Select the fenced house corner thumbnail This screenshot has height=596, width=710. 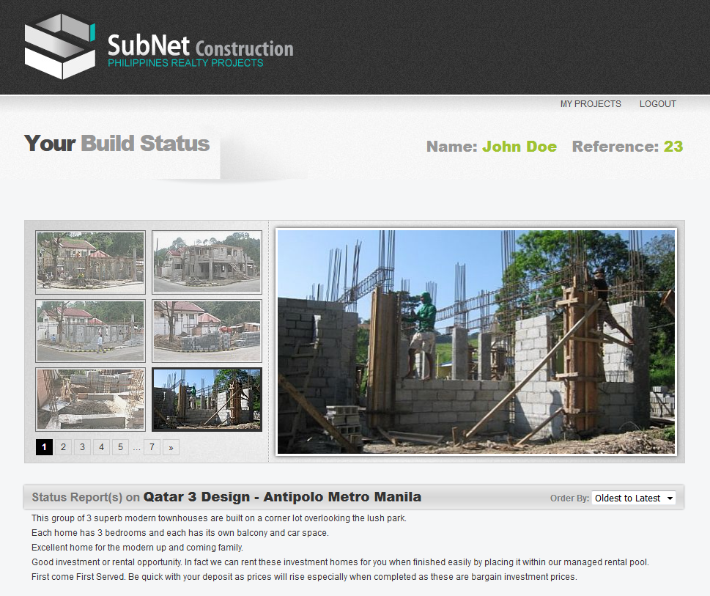click(90, 331)
